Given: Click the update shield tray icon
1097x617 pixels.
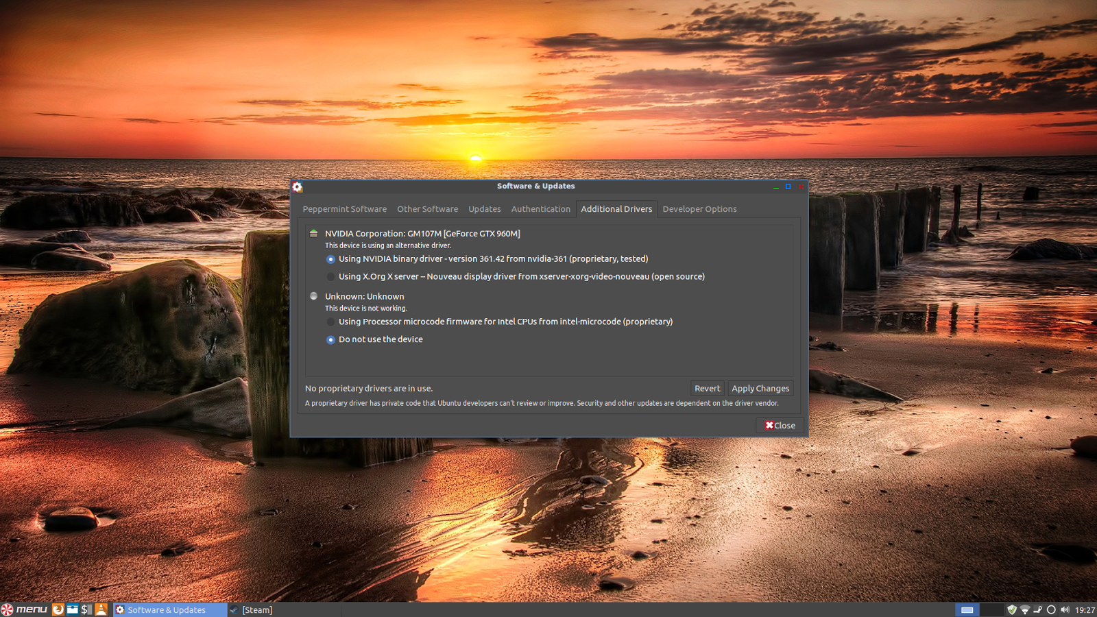Looking at the screenshot, I should (1012, 609).
